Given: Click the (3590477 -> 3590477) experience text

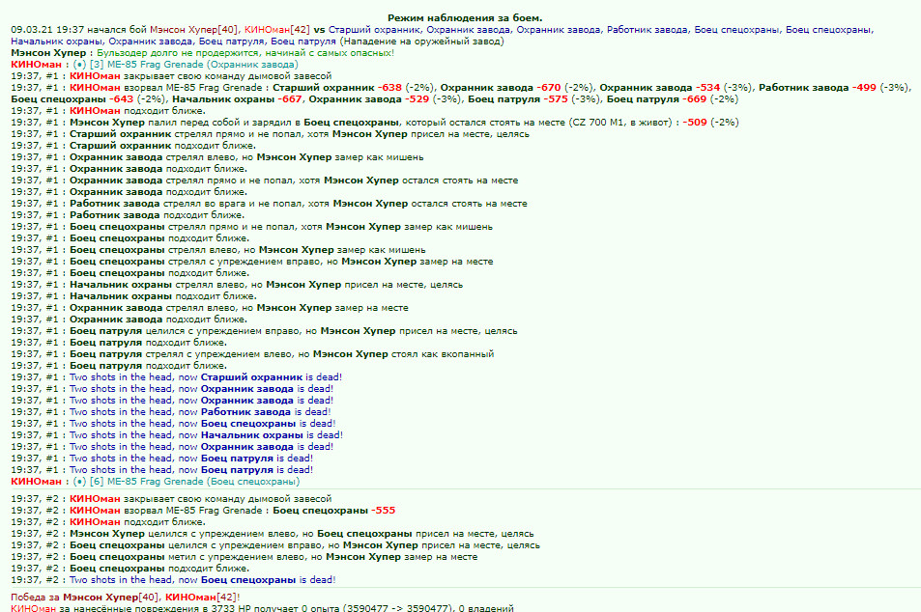Looking at the screenshot, I should pyautogui.click(x=397, y=608).
